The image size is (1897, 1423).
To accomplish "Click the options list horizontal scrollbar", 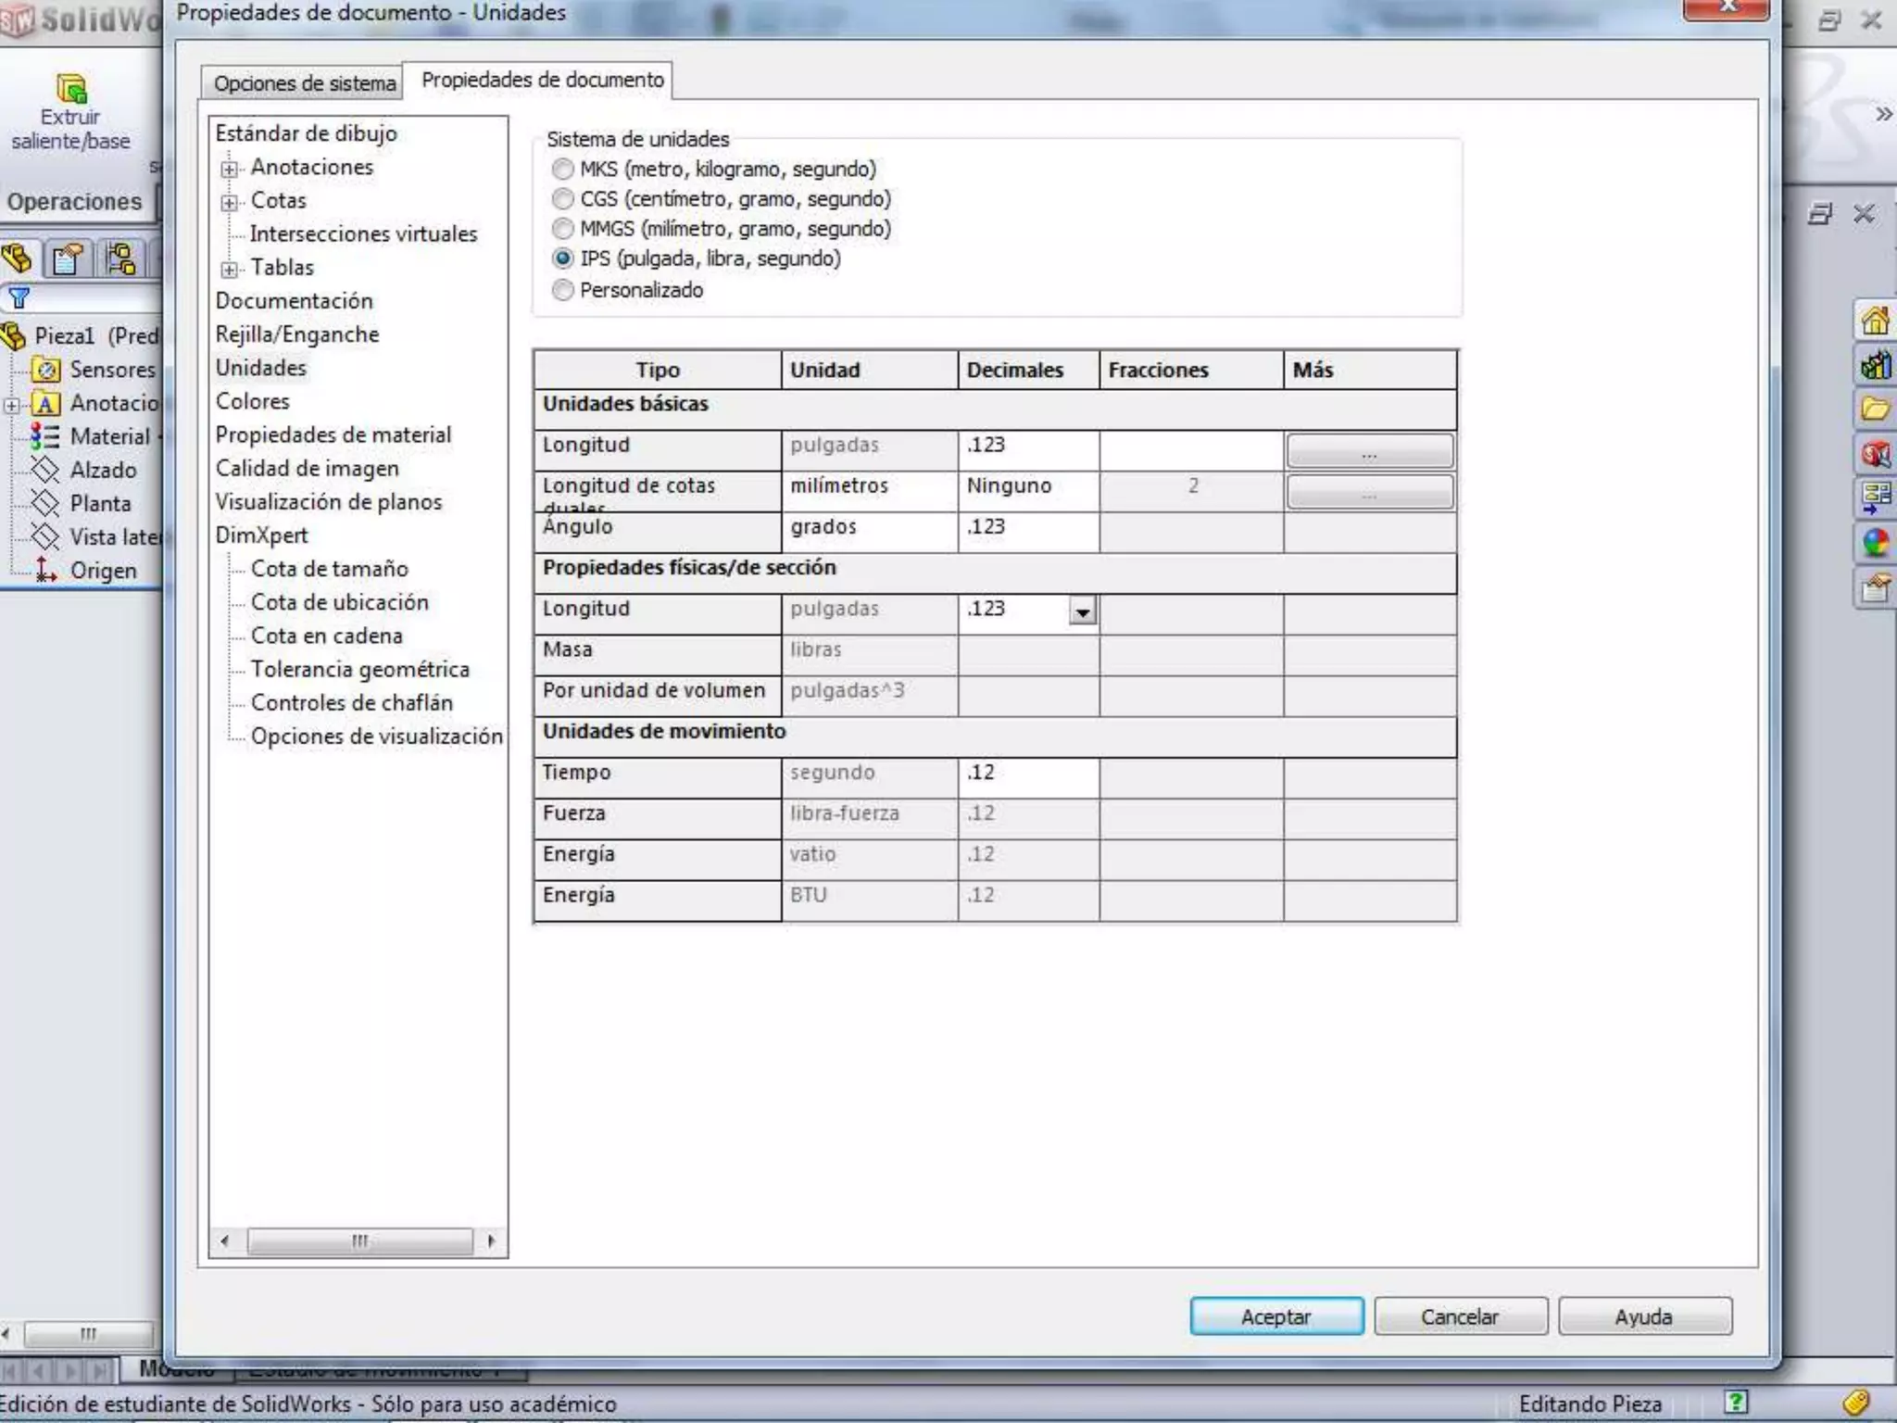I will (x=359, y=1240).
